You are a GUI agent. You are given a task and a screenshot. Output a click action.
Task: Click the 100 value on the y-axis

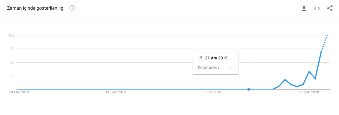(x=11, y=35)
